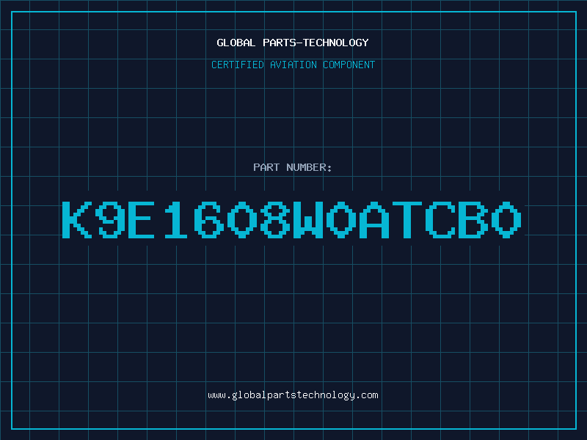Click the letter W in part number
This screenshot has width=587, height=440.
pyautogui.click(x=308, y=219)
